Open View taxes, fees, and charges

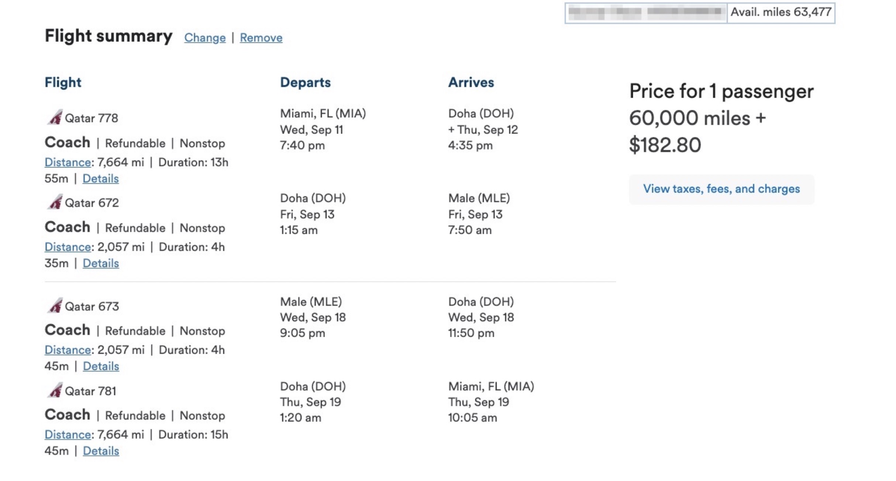coord(721,189)
